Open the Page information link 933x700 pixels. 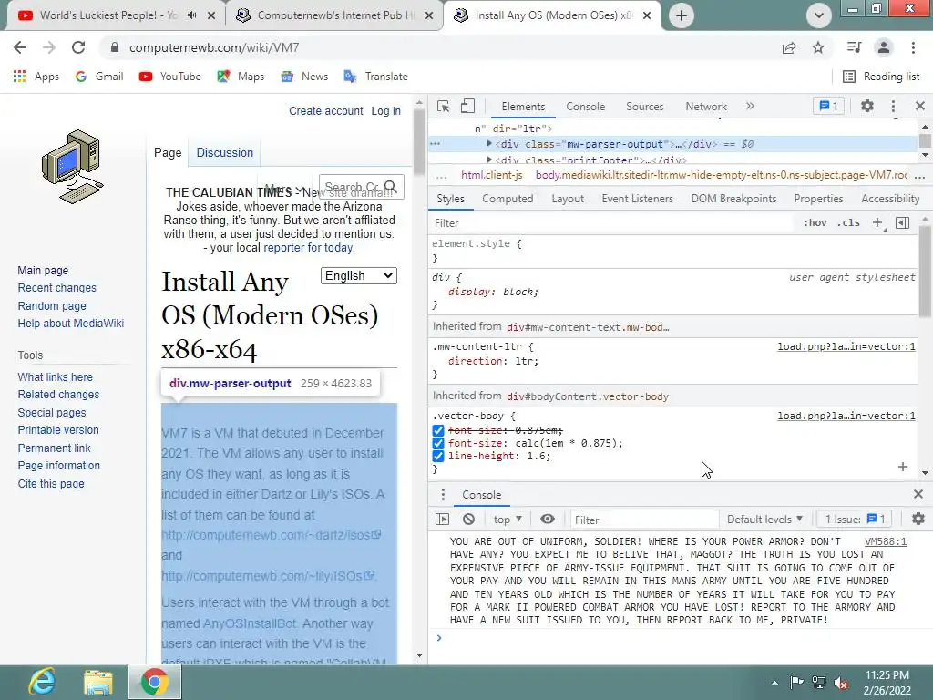coord(59,466)
